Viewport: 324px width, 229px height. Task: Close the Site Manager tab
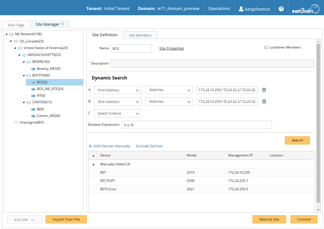pyautogui.click(x=62, y=24)
